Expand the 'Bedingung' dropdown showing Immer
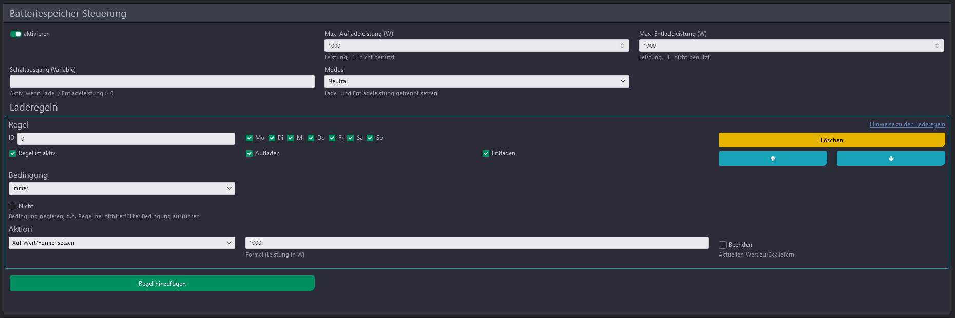 [122, 188]
